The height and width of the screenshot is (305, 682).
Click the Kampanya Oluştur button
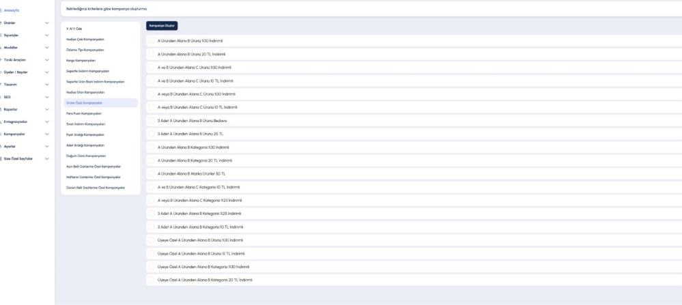(x=162, y=26)
